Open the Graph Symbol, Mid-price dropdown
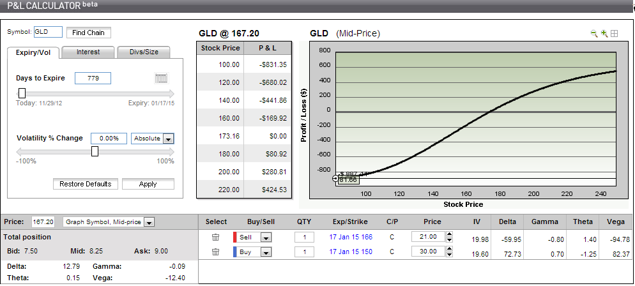The image size is (635, 286). coord(149,222)
